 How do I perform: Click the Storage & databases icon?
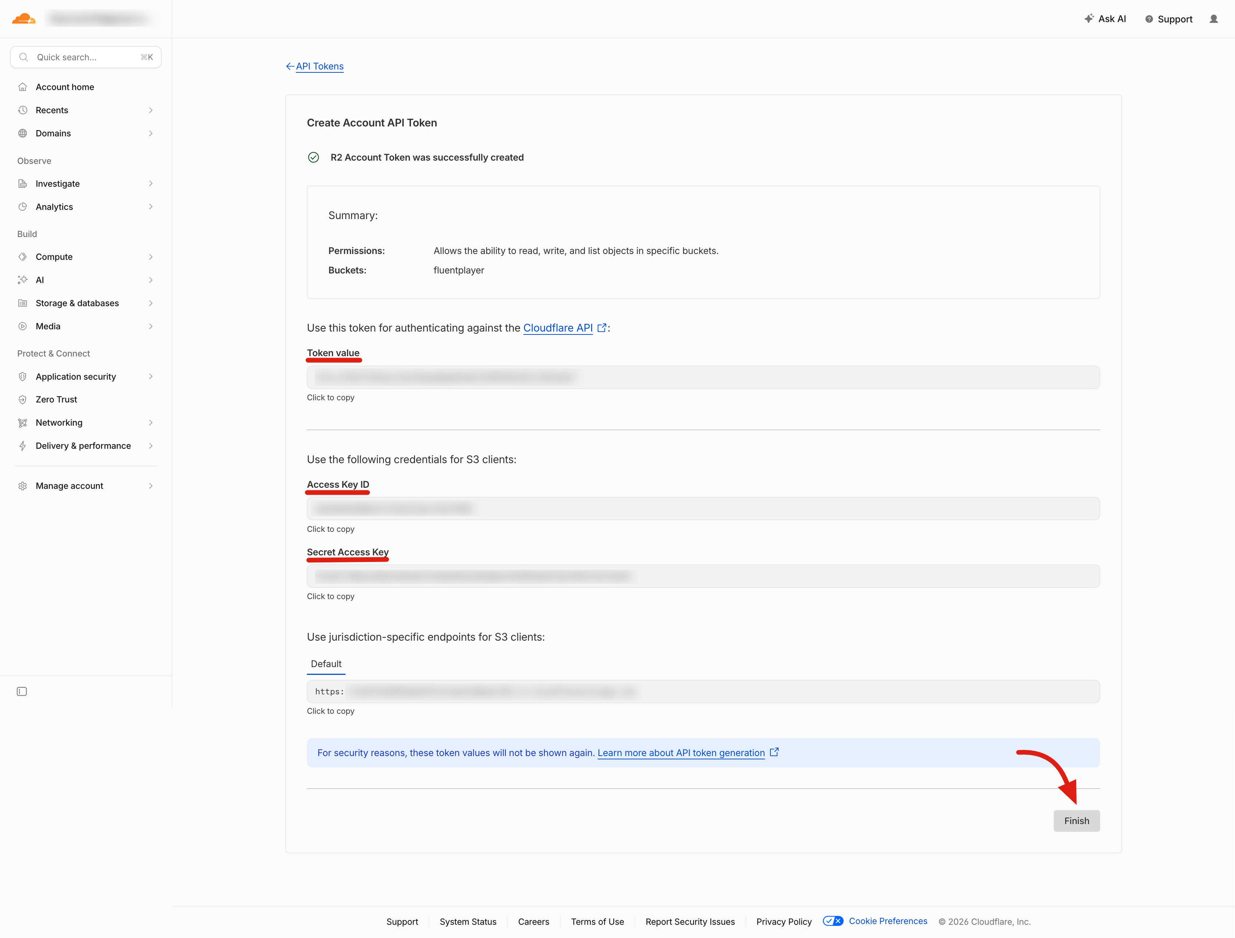pos(22,303)
